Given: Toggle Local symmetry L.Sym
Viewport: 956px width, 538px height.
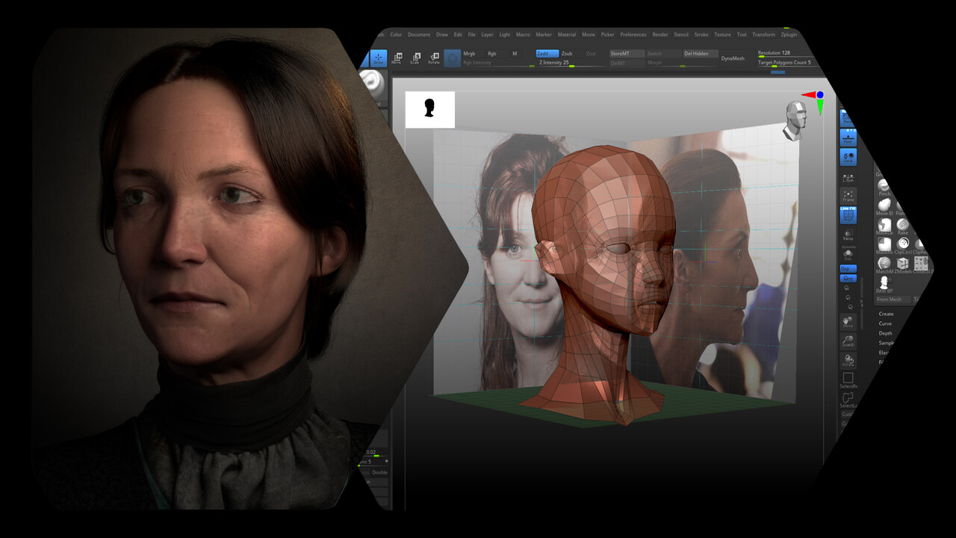Looking at the screenshot, I should (x=848, y=177).
